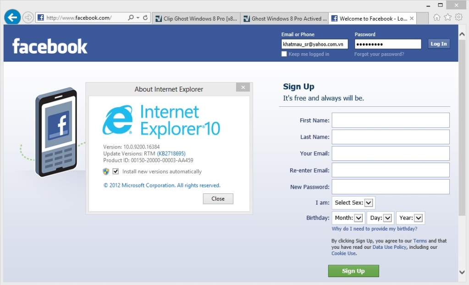Open Forgot your password link
The width and height of the screenshot is (469, 285).
tap(379, 54)
